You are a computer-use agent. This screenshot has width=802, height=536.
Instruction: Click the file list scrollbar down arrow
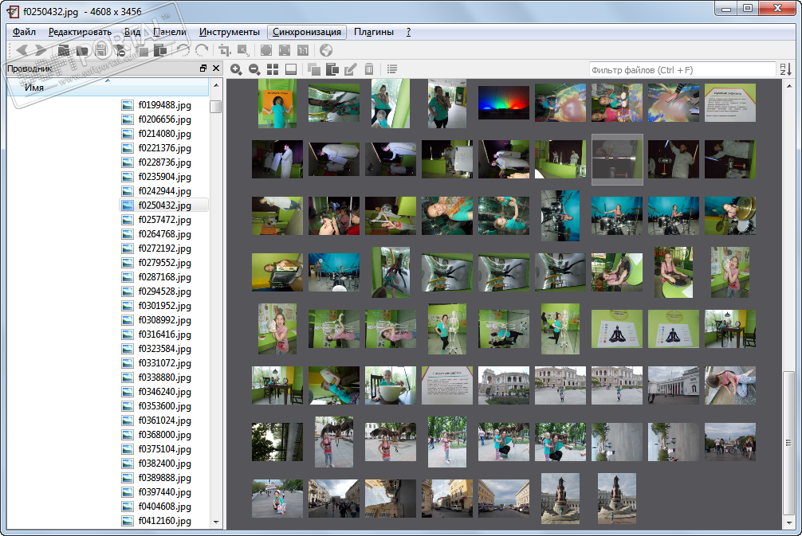click(216, 522)
